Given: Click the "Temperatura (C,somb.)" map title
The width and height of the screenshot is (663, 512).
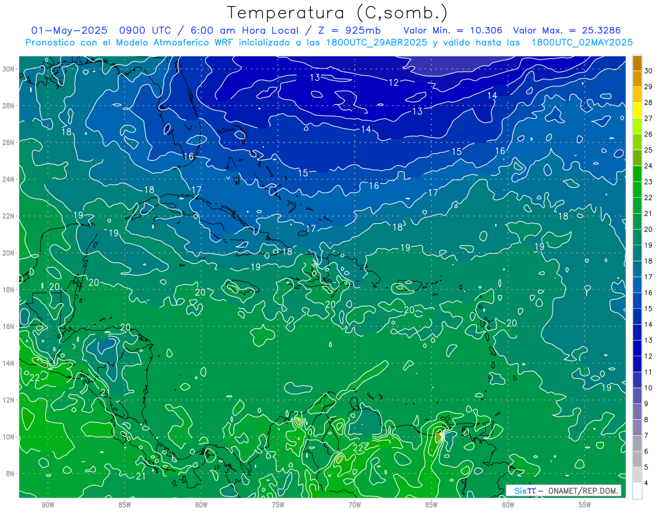Looking at the screenshot, I should point(337,13).
